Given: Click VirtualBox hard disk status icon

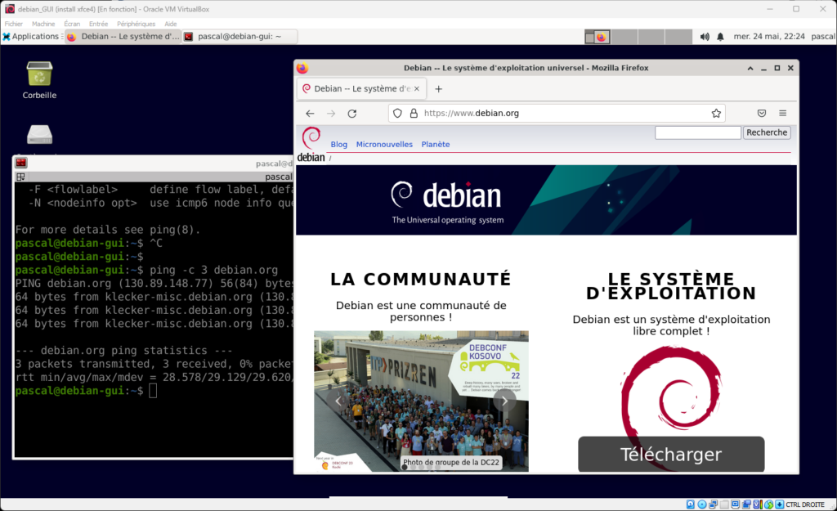Looking at the screenshot, I should point(690,504).
